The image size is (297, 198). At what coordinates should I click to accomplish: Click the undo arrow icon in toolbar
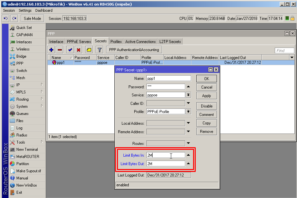click(x=6, y=19)
